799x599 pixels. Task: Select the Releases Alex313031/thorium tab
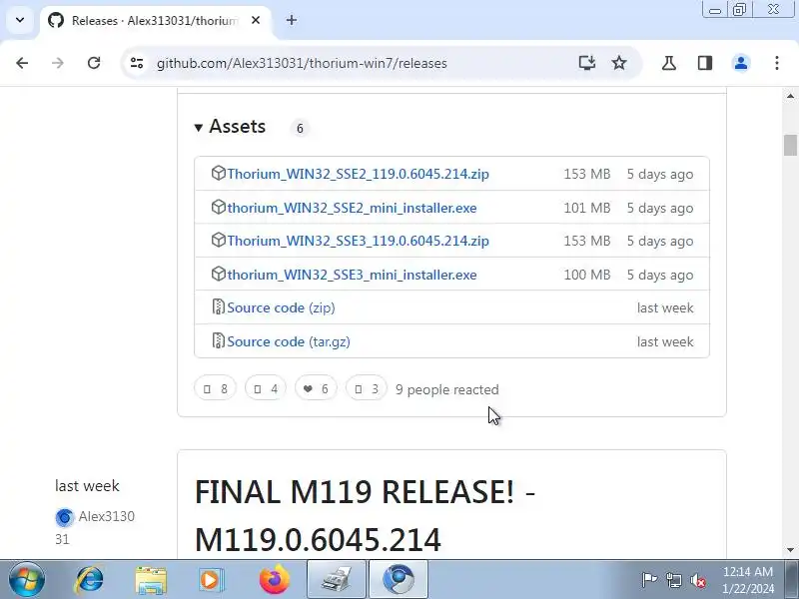tap(156, 21)
